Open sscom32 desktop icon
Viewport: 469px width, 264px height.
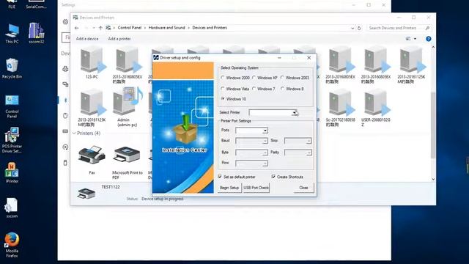tap(36, 34)
